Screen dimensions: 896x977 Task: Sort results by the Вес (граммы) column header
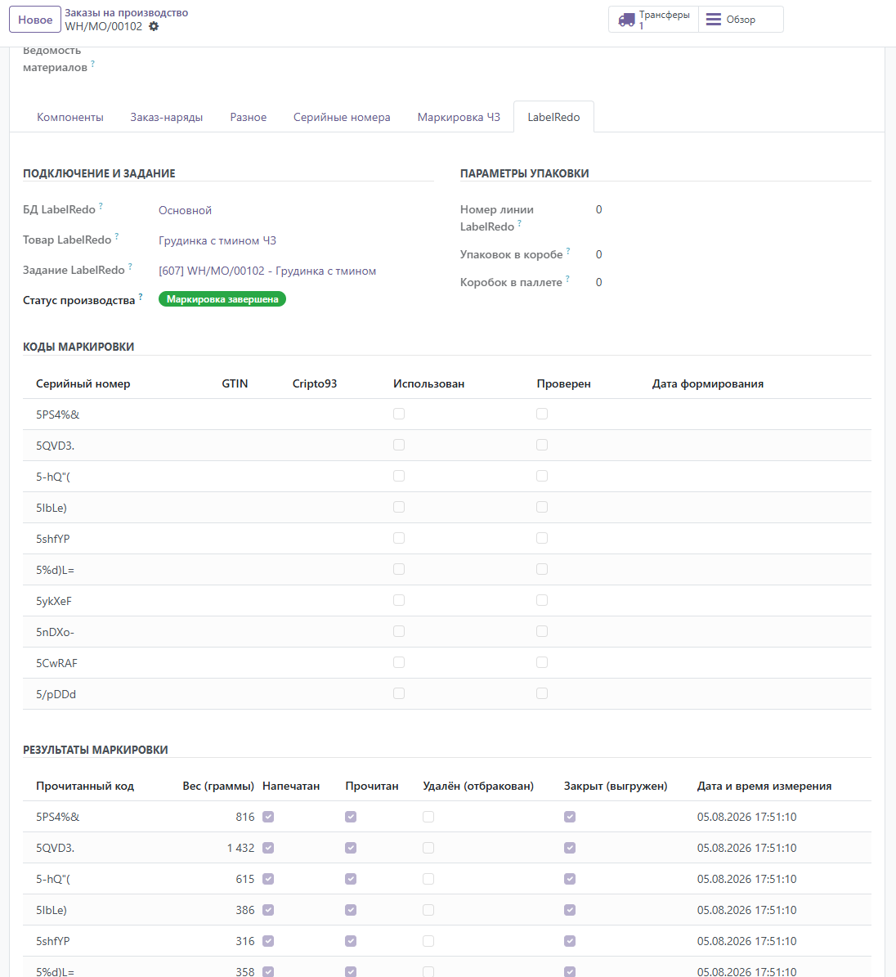218,786
